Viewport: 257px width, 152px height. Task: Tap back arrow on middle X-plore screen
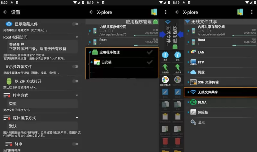tap(91, 12)
